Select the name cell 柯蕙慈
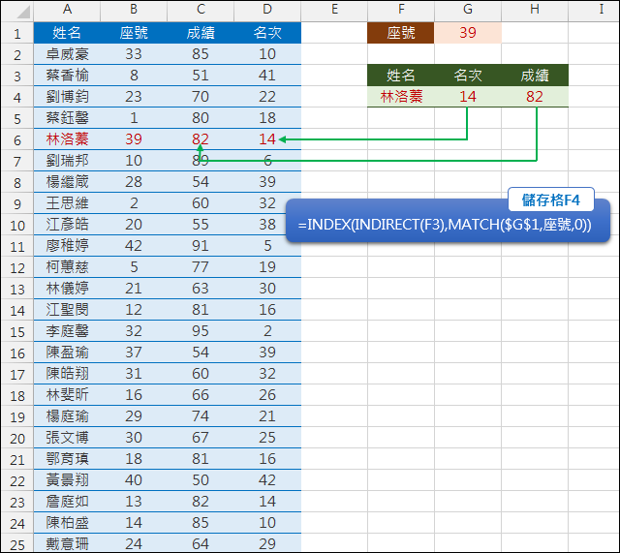The width and height of the screenshot is (620, 553). [x=67, y=267]
